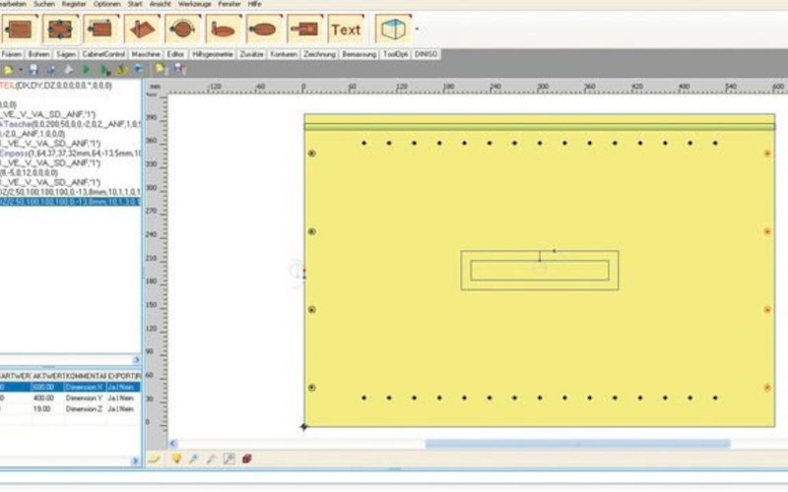Click the green arrow with cursor icon
The width and height of the screenshot is (788, 492).
pos(105,70)
